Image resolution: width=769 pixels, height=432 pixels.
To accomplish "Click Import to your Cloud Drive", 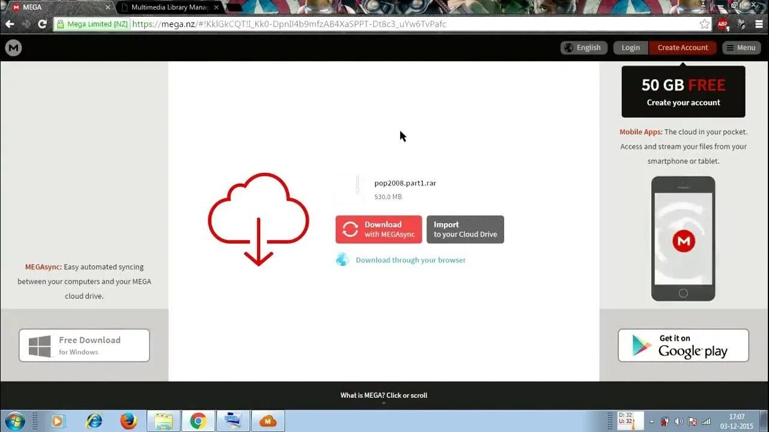I will (465, 229).
